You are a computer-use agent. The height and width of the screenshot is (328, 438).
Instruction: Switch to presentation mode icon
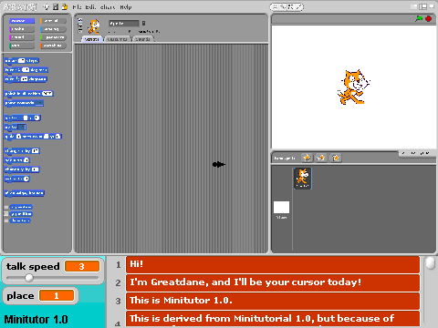tap(432, 6)
